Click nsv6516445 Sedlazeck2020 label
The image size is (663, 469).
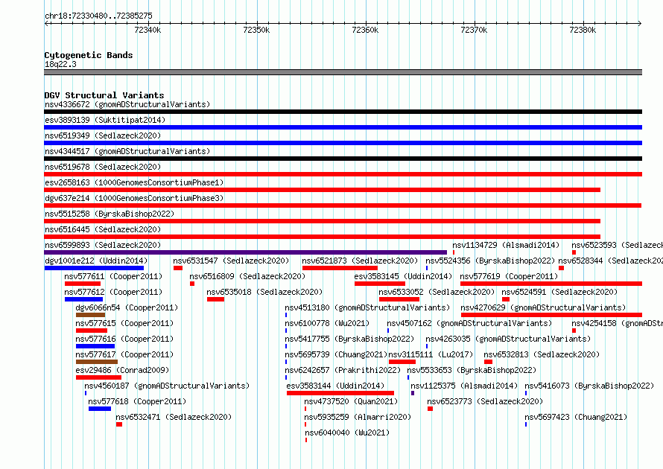tap(103, 229)
